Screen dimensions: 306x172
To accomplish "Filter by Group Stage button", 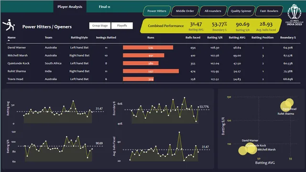I will [100, 25].
